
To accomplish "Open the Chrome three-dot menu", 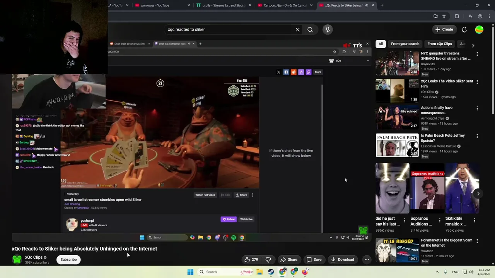I will click(488, 16).
